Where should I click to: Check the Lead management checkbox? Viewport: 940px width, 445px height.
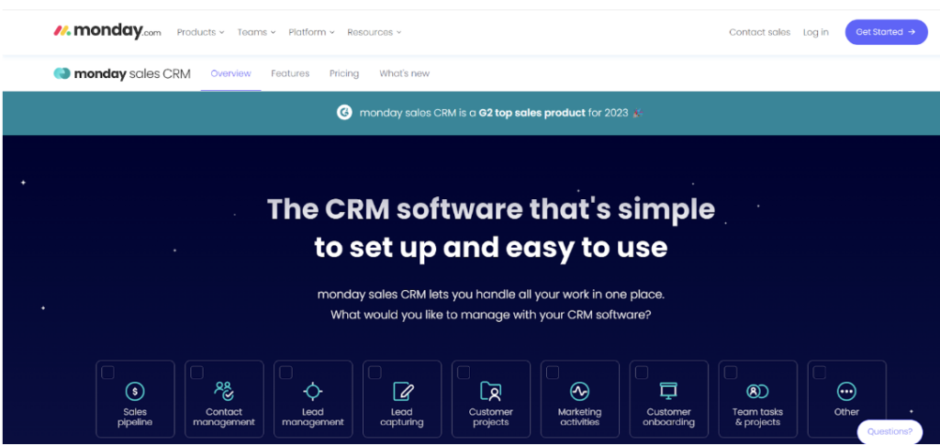click(286, 373)
